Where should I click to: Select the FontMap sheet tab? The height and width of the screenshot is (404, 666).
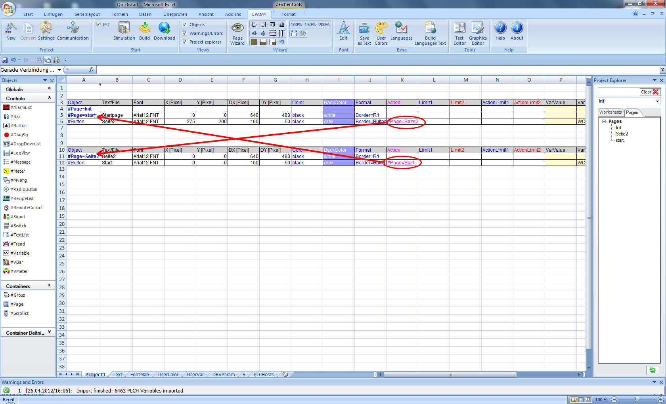140,374
